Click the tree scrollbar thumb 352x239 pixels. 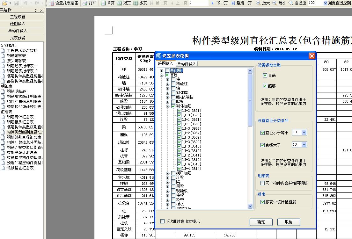[250, 100]
